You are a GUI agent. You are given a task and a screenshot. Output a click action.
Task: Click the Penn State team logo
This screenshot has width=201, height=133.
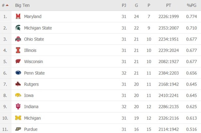pos(18,73)
